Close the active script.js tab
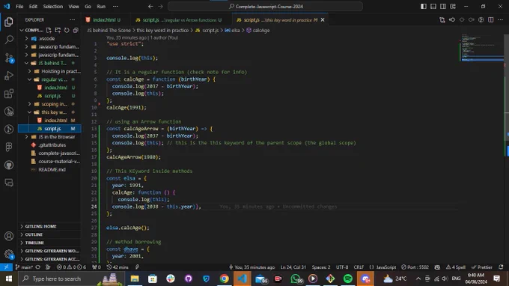Screen dimensions: 509x286 [x=323, y=19]
